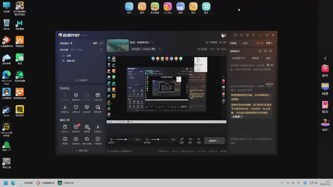Click 添加素材 to add a source

click(82, 80)
